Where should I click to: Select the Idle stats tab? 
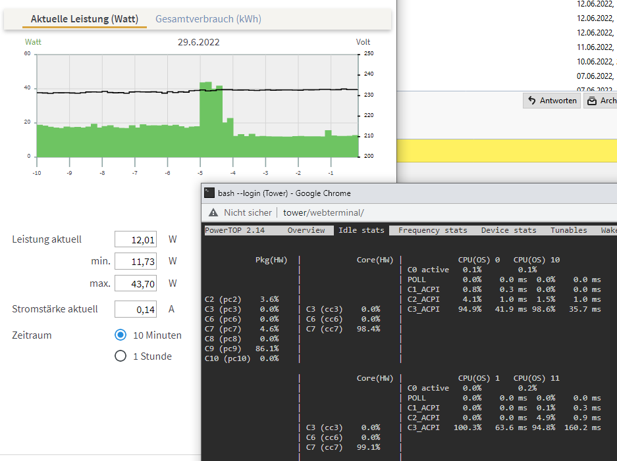click(x=362, y=230)
